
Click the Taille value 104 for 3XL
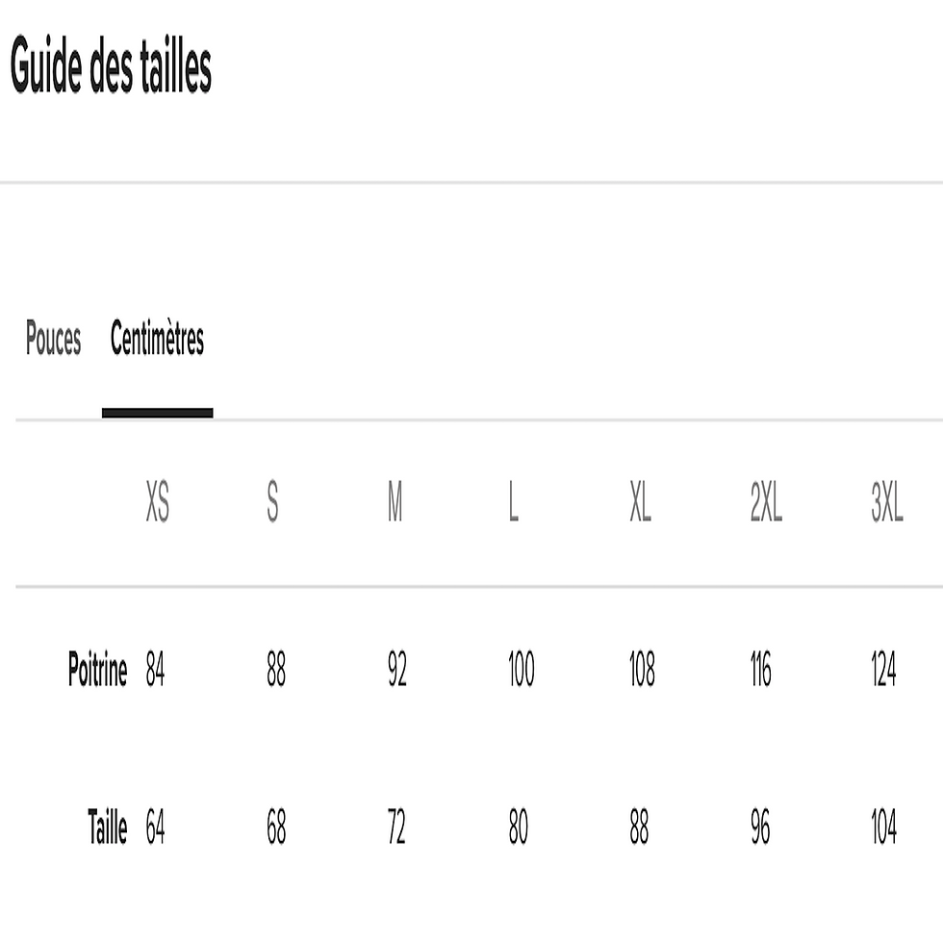coord(883,827)
